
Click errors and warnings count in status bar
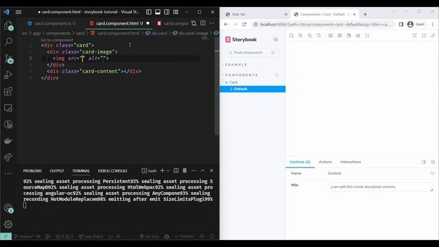[64, 236]
